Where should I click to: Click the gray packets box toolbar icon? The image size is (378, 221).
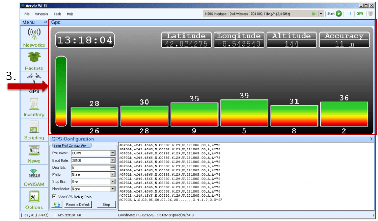[x=371, y=14]
